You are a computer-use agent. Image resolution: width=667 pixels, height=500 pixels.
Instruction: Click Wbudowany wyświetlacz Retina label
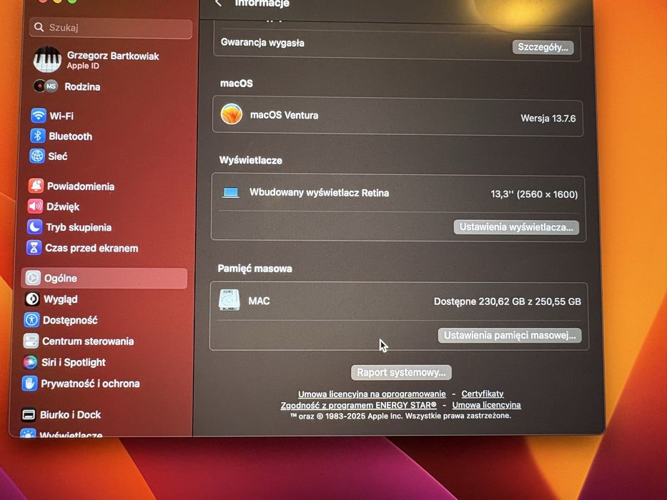tap(319, 193)
